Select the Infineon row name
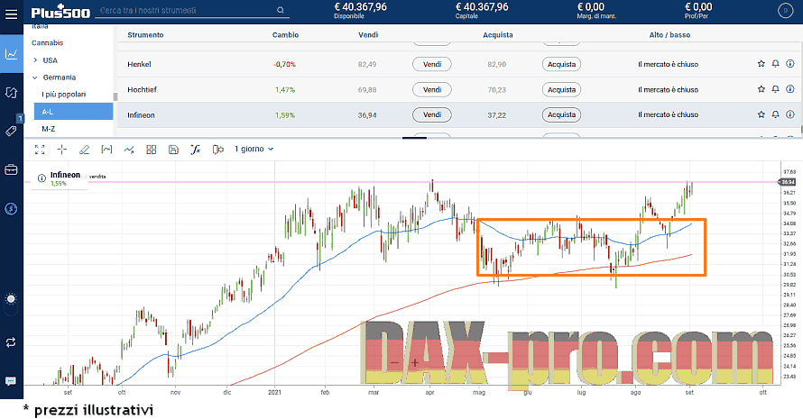 coord(141,115)
